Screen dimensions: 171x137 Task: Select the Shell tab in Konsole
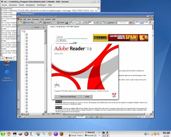click(9, 58)
